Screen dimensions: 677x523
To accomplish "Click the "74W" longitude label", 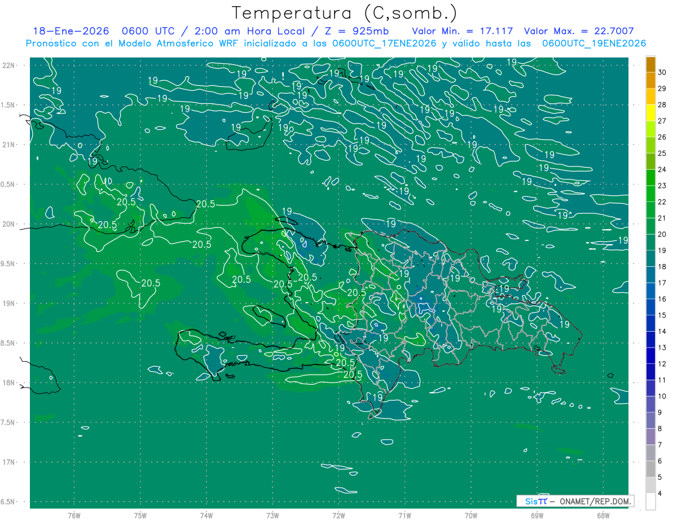I will tap(206, 516).
